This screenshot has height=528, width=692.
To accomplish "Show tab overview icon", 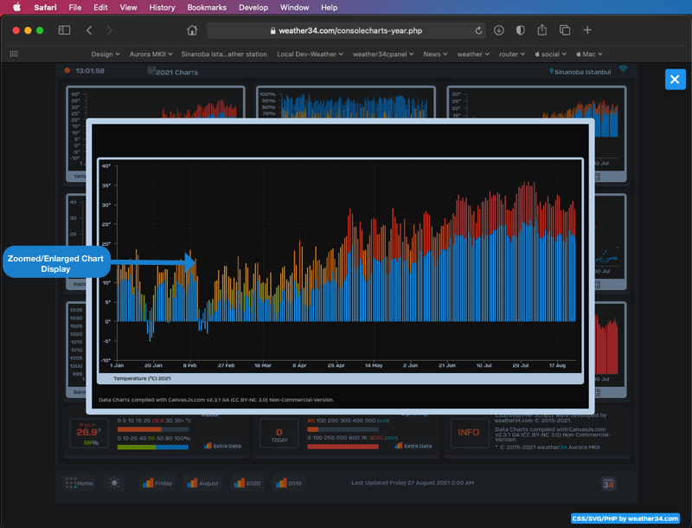I will (565, 30).
